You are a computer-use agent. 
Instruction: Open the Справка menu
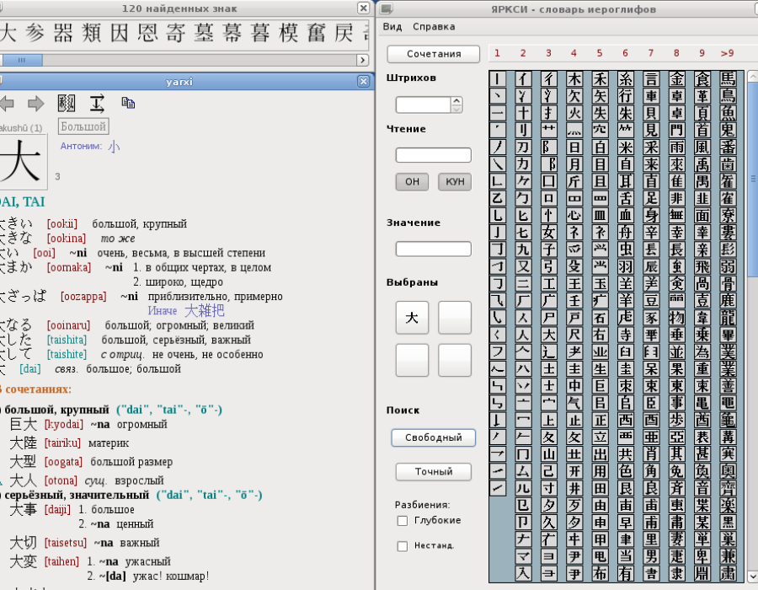pos(434,27)
